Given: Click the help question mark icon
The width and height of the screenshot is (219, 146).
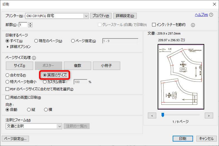Looking at the screenshot, I should pyautogui.click(x=211, y=15).
